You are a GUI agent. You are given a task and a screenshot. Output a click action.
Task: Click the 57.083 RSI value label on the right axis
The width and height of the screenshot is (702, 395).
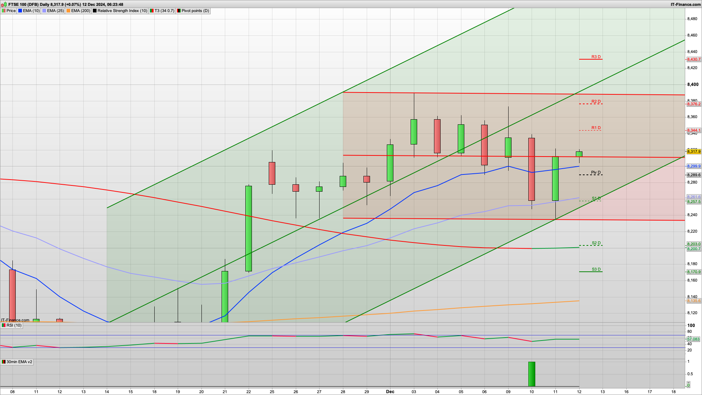tap(693, 339)
